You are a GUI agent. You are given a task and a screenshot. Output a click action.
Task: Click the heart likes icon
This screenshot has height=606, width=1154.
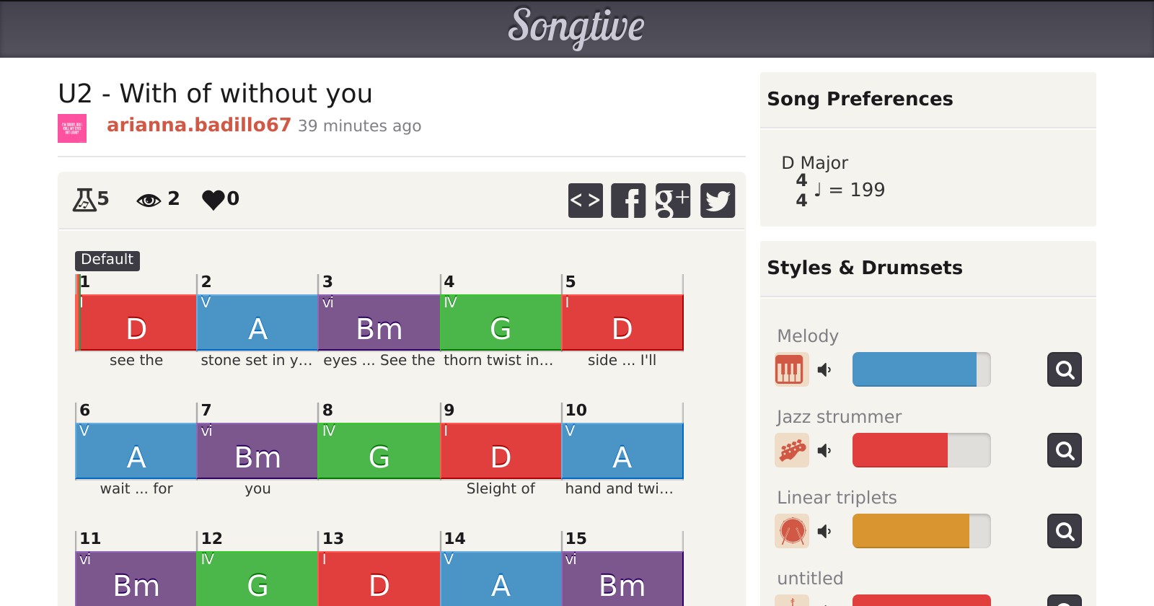coord(213,199)
